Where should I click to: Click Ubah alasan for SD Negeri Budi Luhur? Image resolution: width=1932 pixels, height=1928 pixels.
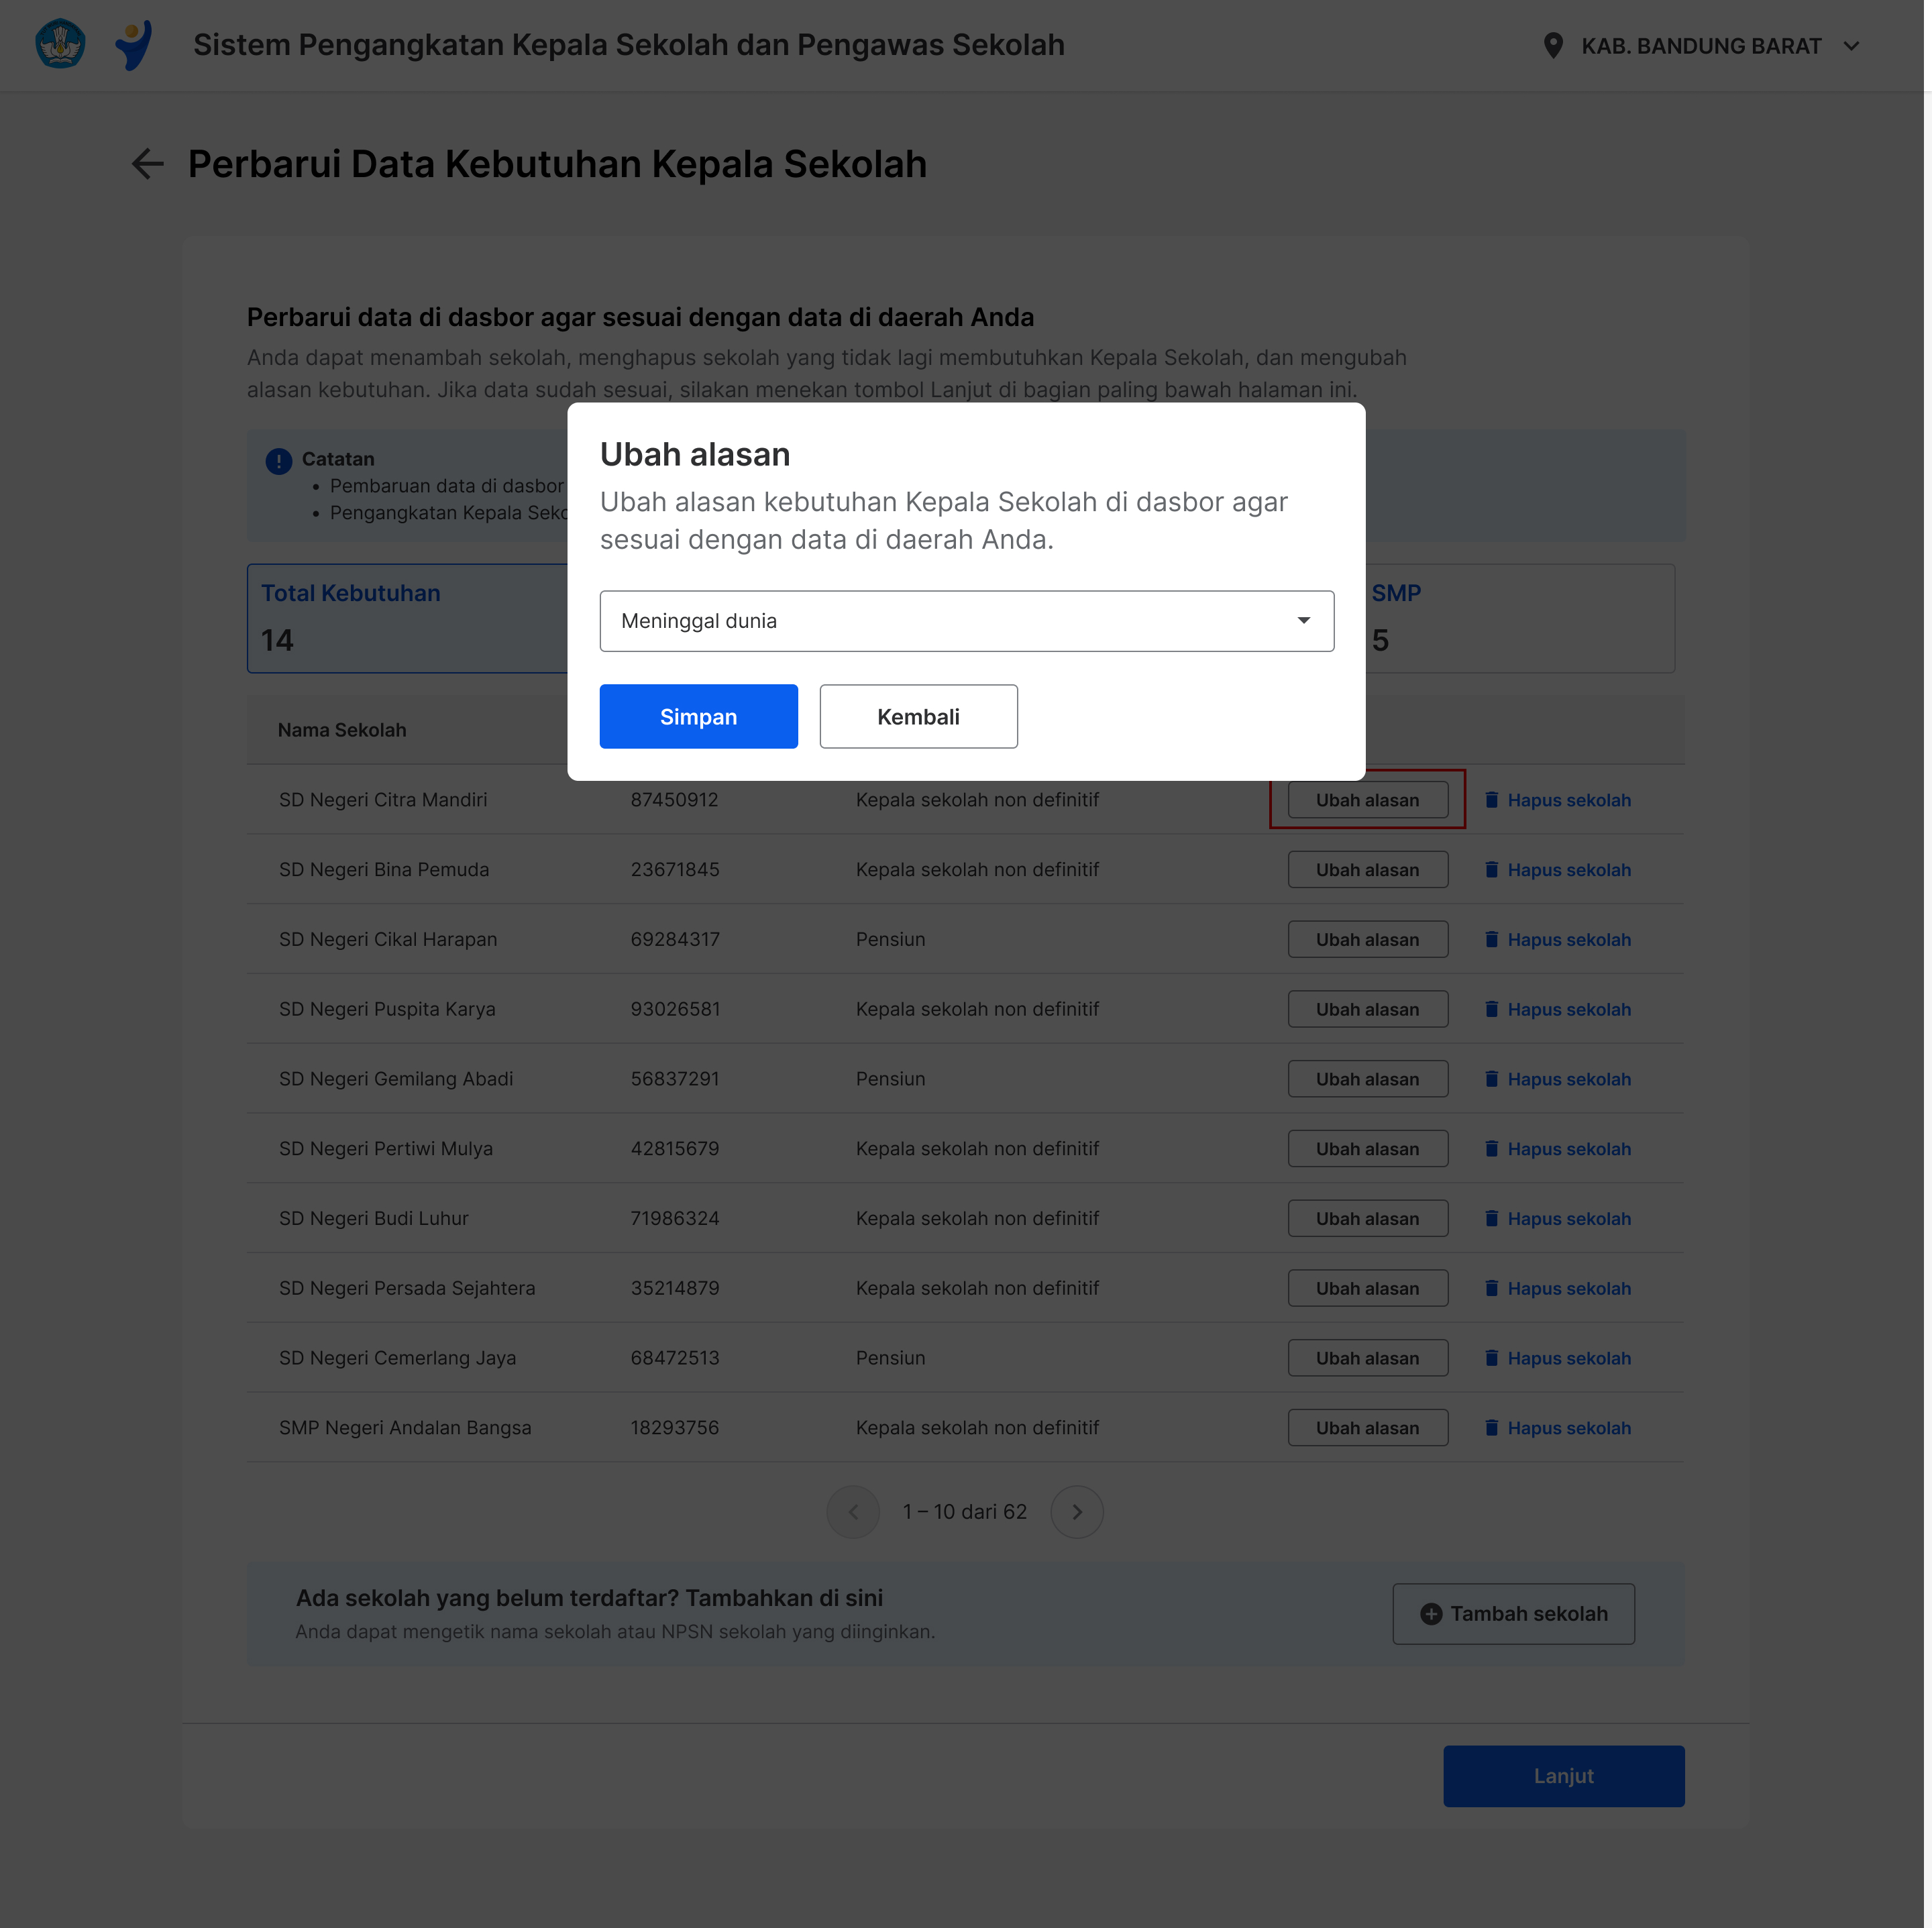pos(1367,1219)
